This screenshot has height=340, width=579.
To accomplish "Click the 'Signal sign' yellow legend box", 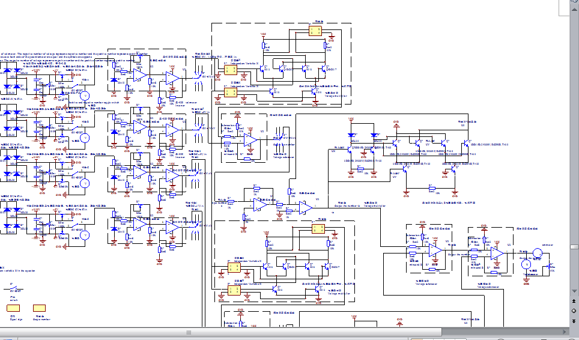I will [13, 309].
